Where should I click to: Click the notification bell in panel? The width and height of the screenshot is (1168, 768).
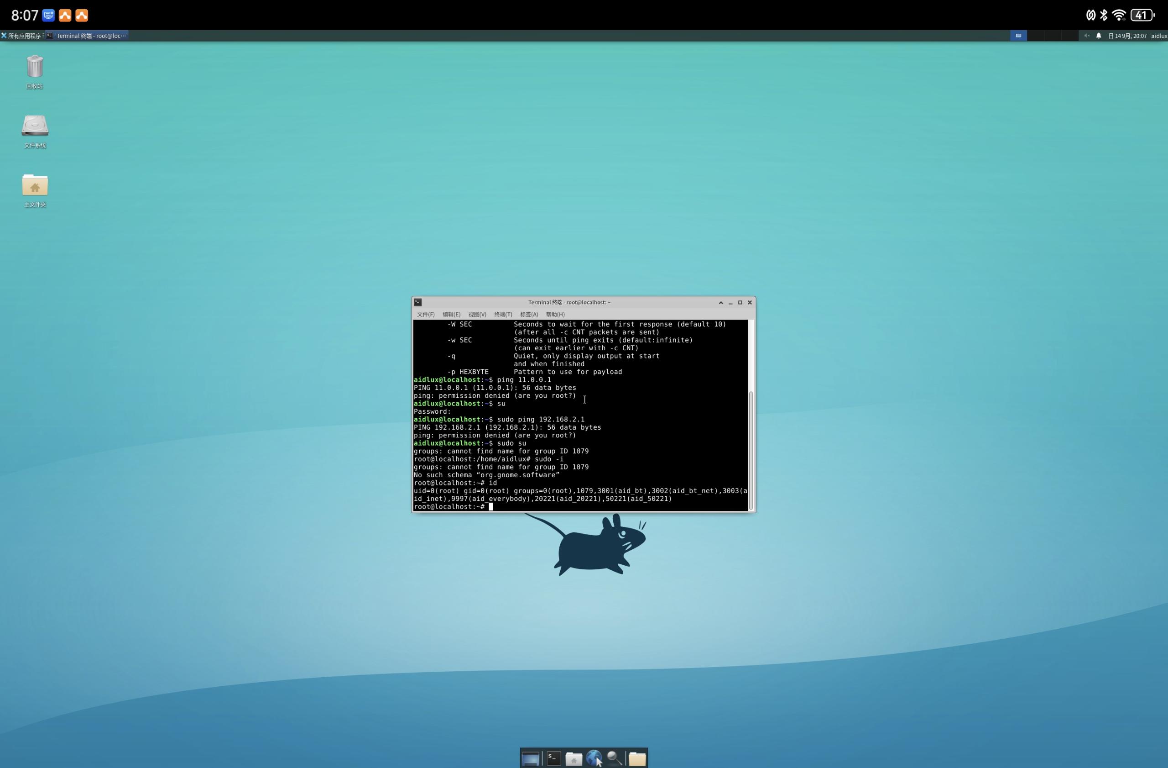point(1099,36)
